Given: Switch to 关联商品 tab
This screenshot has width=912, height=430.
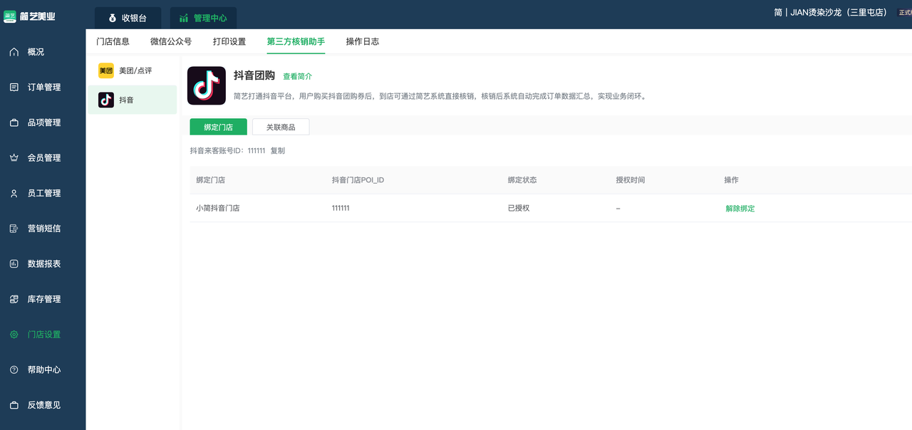Looking at the screenshot, I should [281, 127].
